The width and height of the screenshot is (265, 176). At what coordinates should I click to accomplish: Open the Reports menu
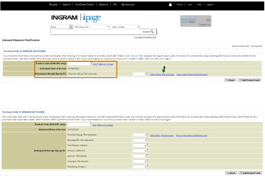coord(103,4)
